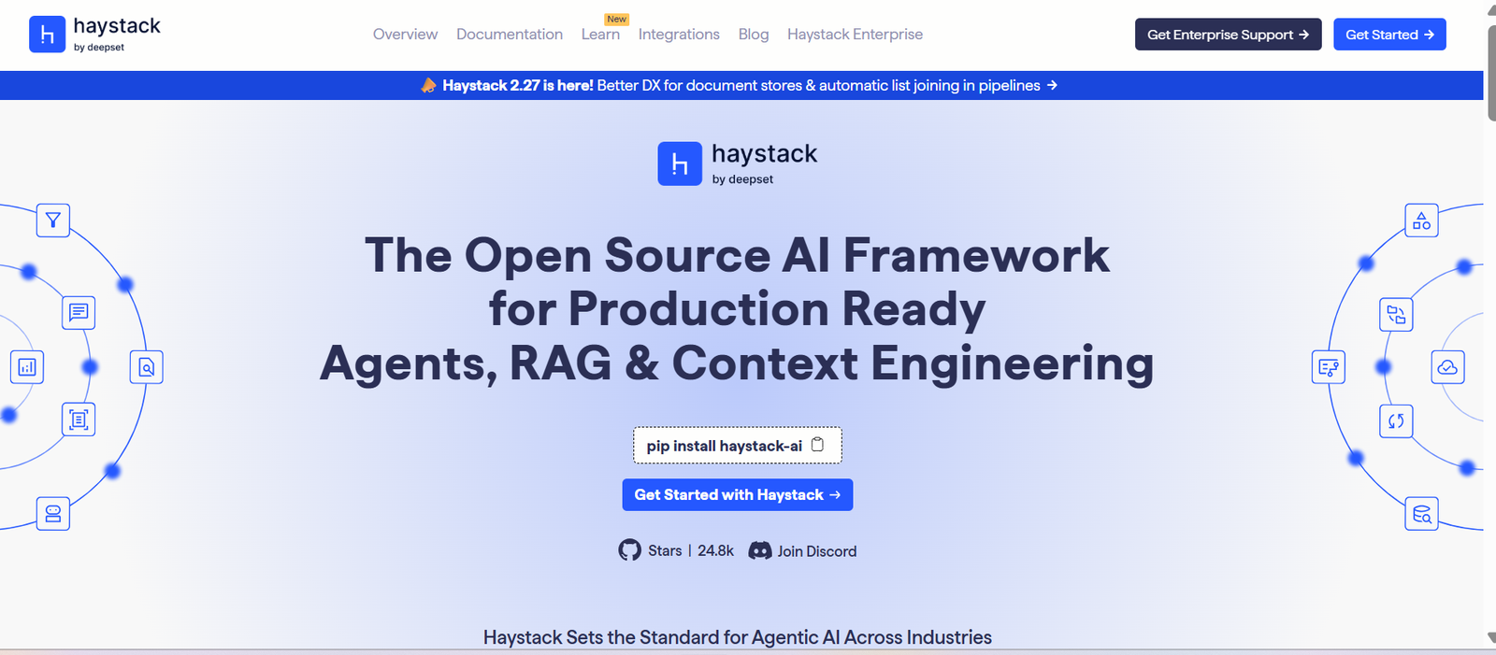Image resolution: width=1496 pixels, height=655 pixels.
Task: Click the cloud icon on the right orbit
Action: pyautogui.click(x=1448, y=367)
